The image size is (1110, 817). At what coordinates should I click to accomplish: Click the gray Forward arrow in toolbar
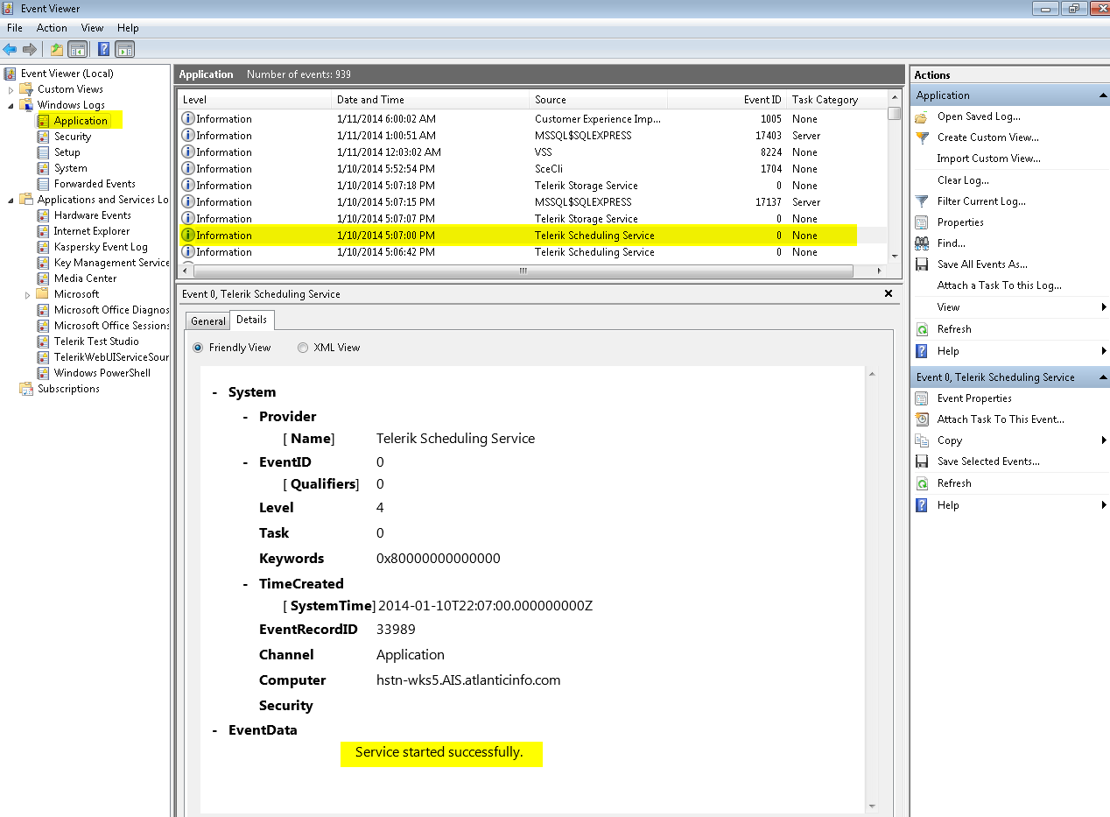(30, 49)
